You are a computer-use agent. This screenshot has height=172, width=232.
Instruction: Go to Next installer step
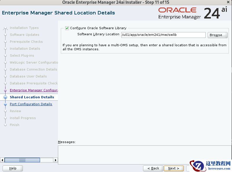point(174,168)
